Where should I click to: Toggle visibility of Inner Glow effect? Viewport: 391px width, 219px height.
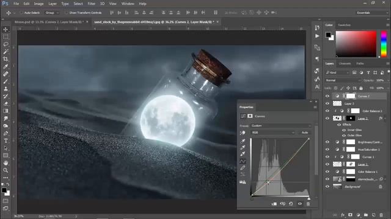pyautogui.click(x=344, y=130)
